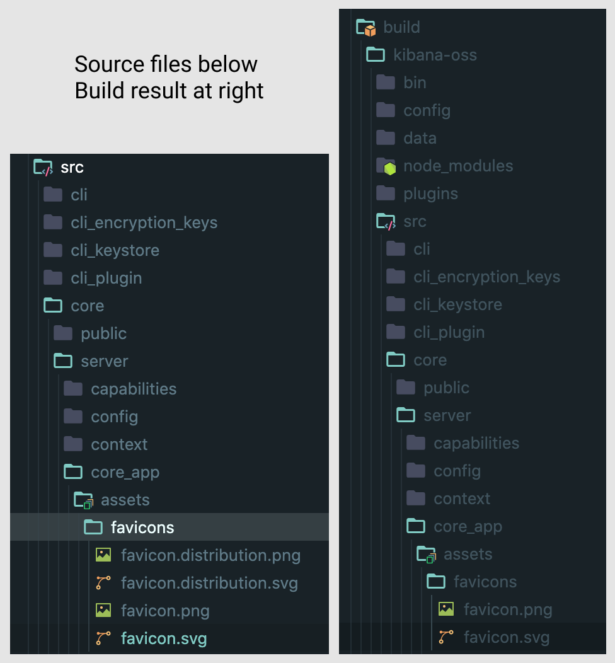Click src folder icon in build tree
The width and height of the screenshot is (615, 663).
(386, 222)
